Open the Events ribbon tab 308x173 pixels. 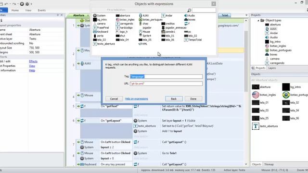coord(42,10)
